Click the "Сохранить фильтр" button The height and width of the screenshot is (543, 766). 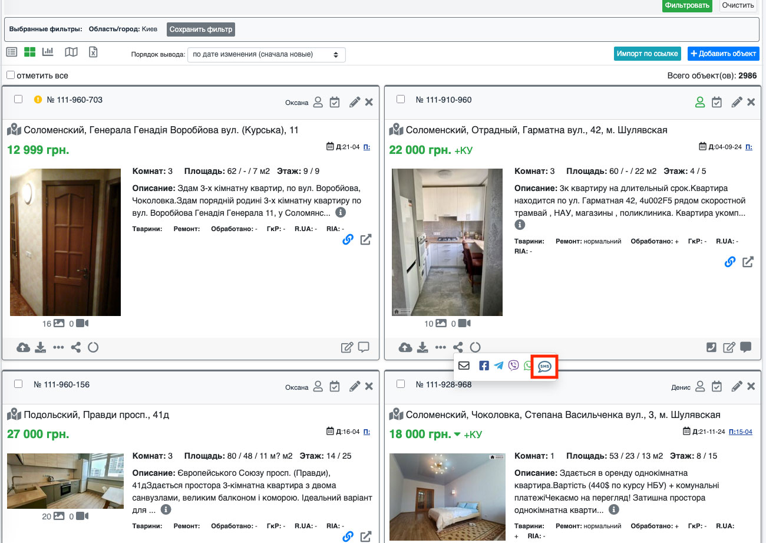point(201,29)
